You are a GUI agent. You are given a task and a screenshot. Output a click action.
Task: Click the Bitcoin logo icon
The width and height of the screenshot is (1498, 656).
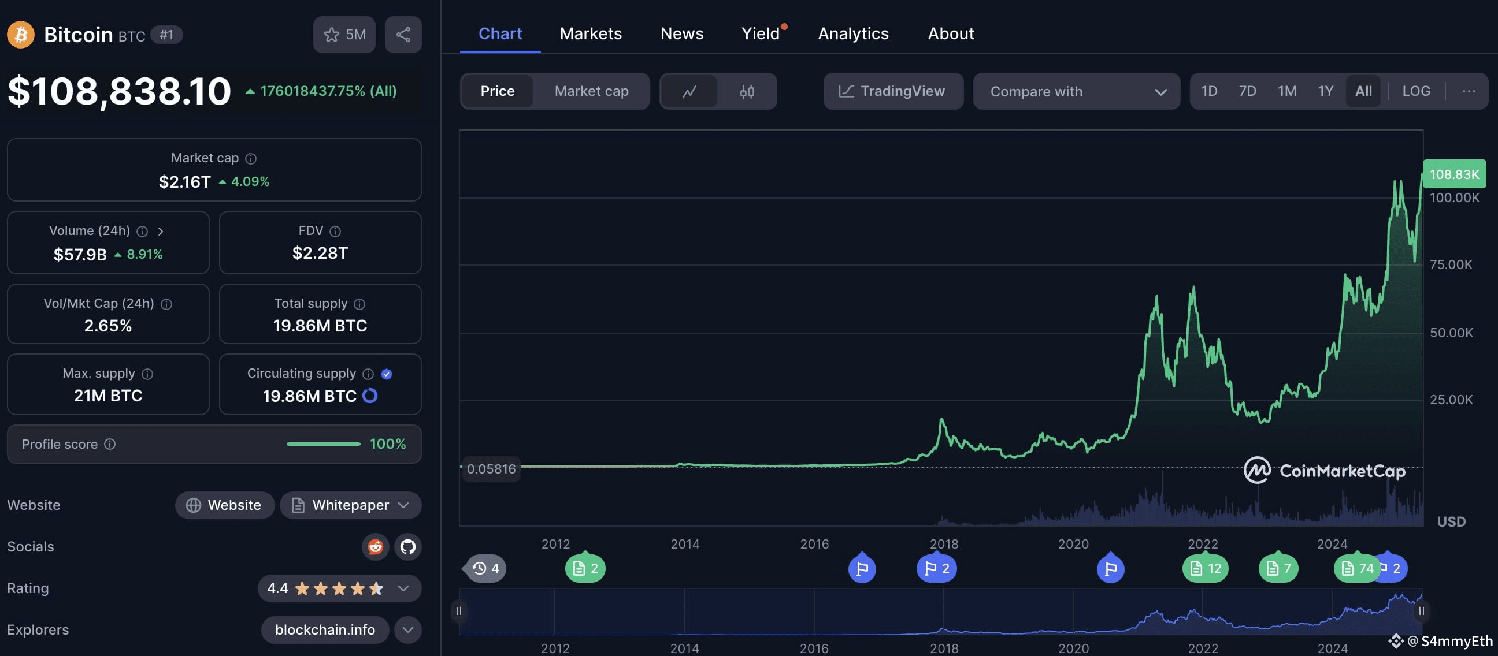(20, 35)
